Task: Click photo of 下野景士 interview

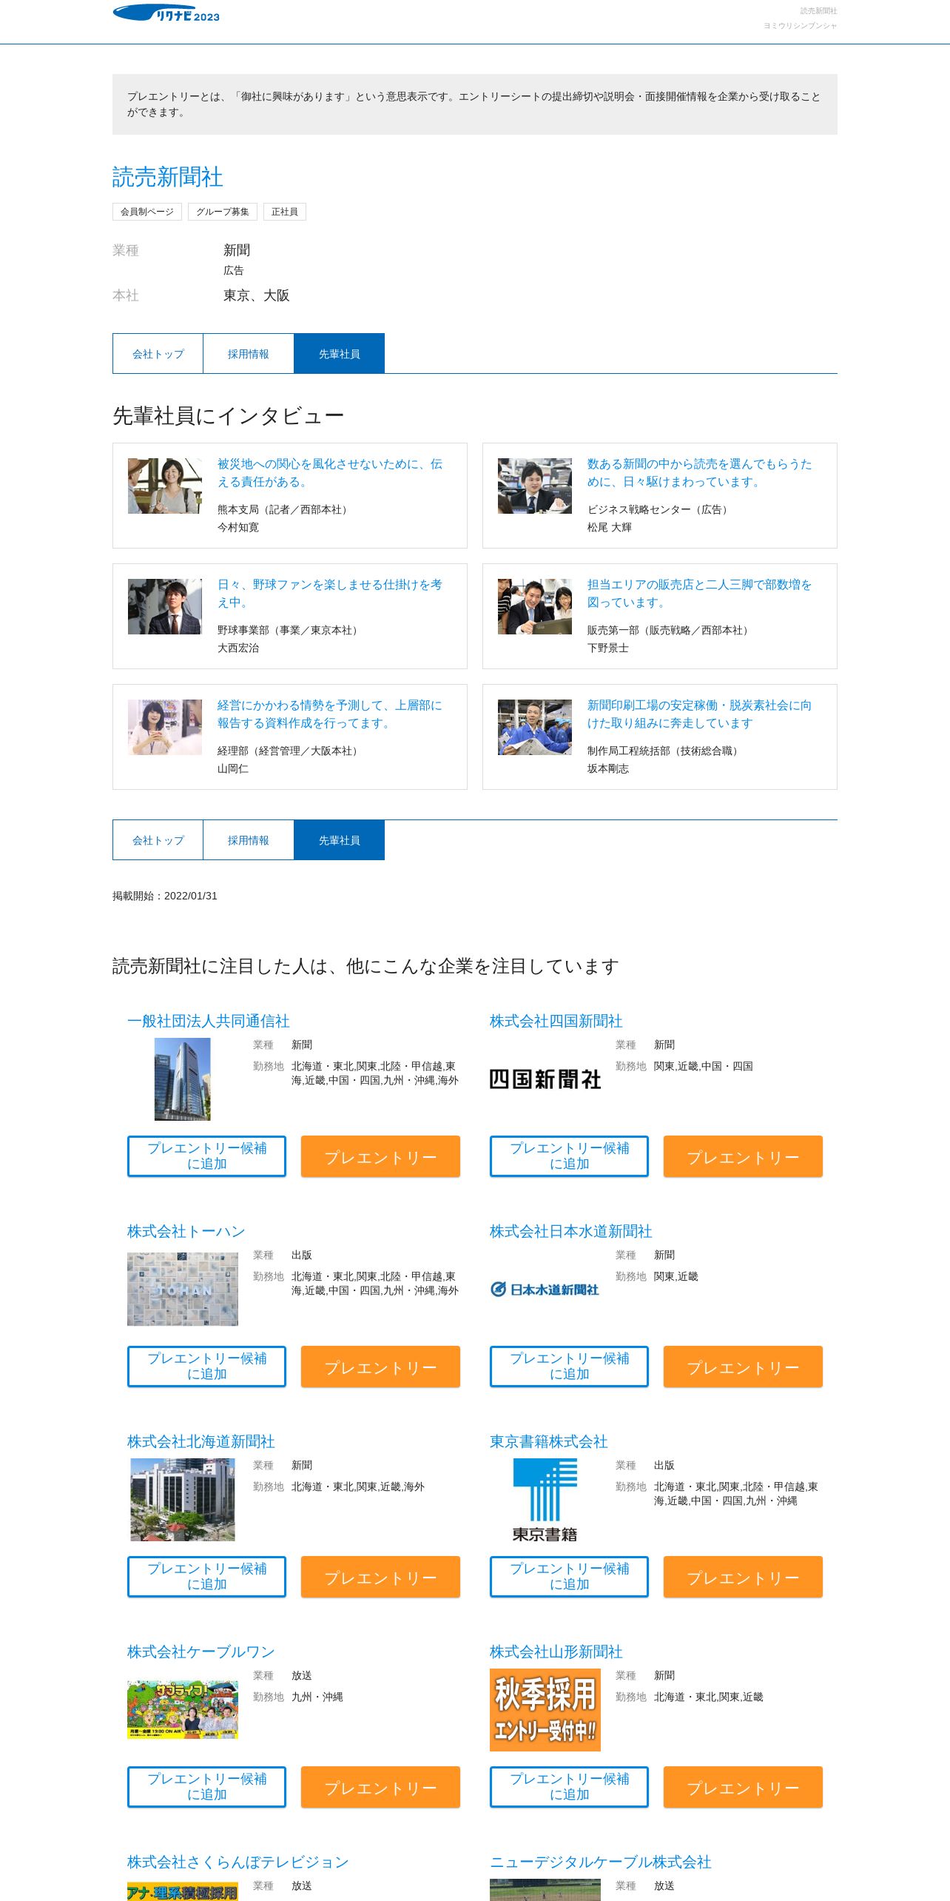Action: [x=535, y=606]
